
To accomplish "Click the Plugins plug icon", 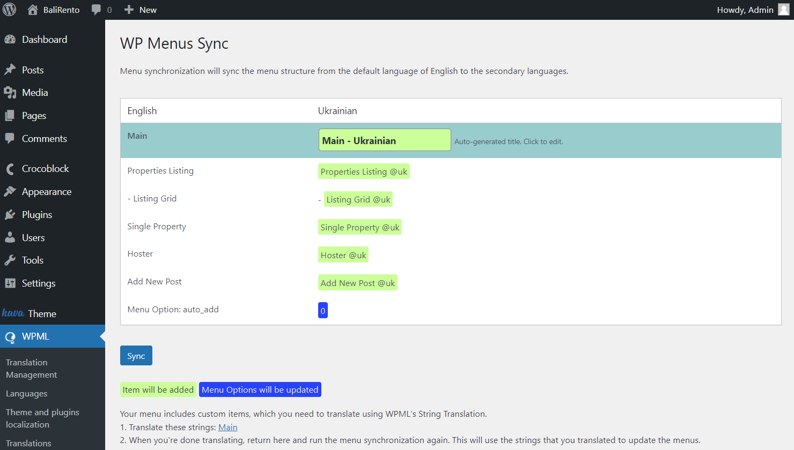I will pos(10,214).
